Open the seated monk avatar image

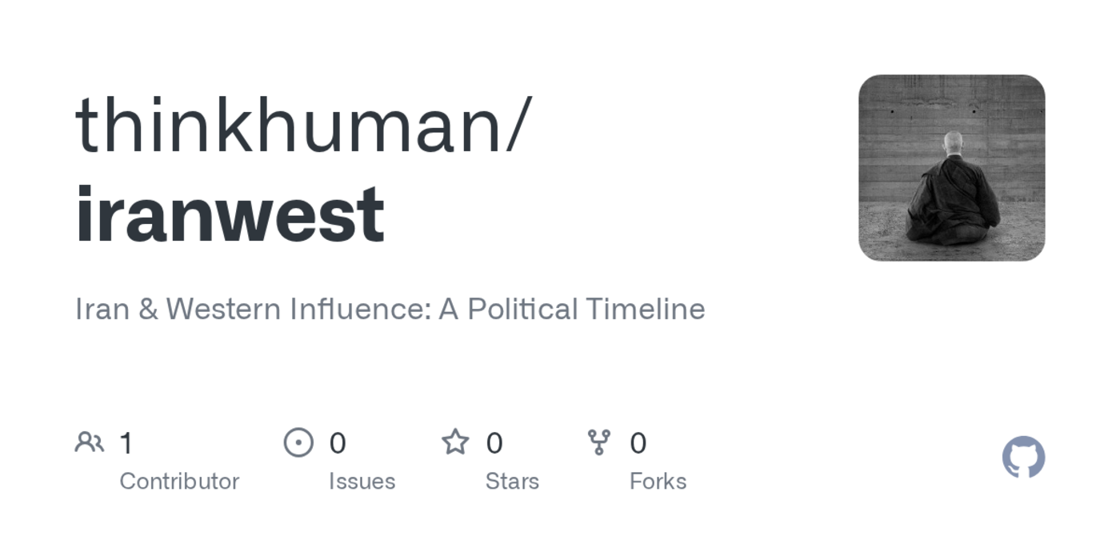click(x=951, y=168)
